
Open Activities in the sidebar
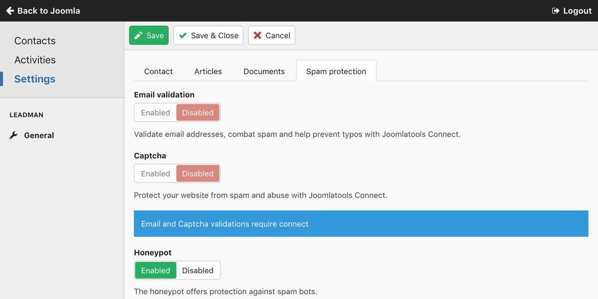point(35,60)
